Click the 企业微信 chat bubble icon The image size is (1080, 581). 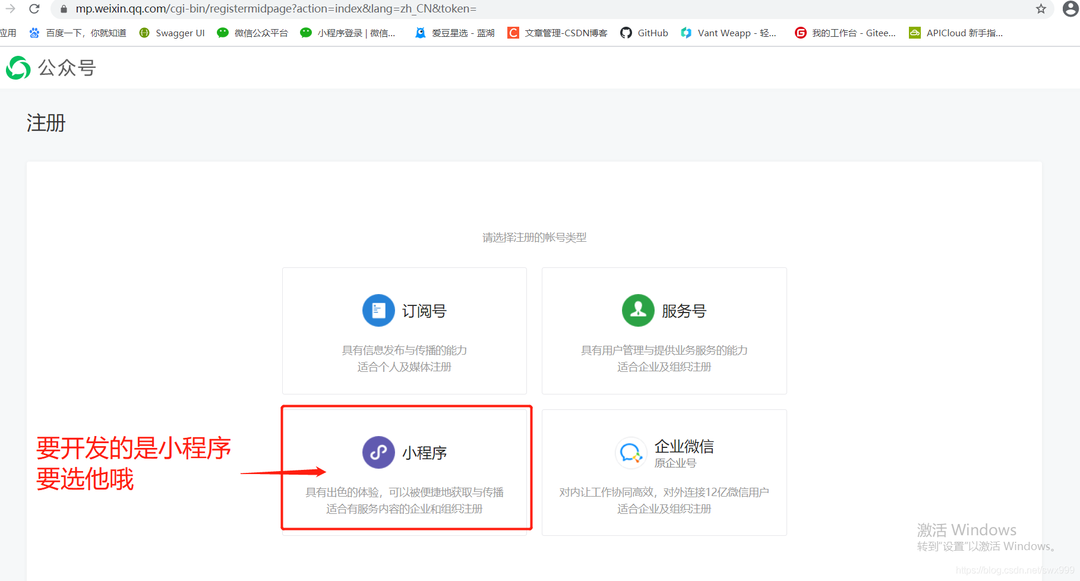point(631,453)
